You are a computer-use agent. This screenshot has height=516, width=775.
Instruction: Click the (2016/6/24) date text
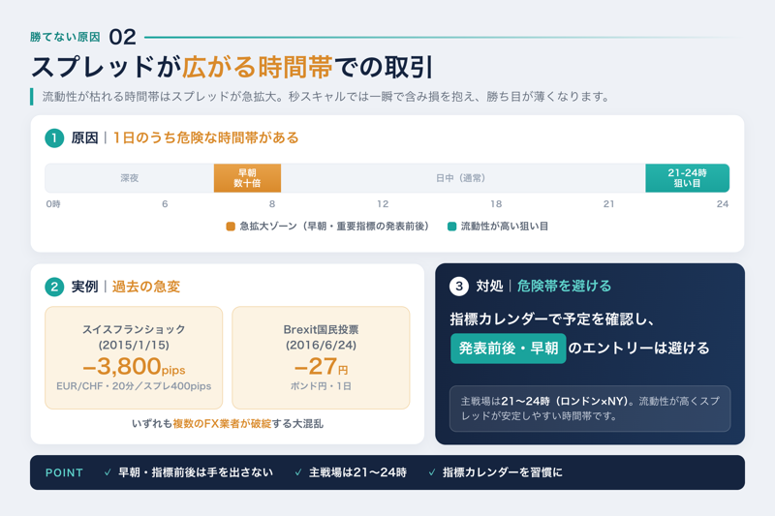(321, 345)
